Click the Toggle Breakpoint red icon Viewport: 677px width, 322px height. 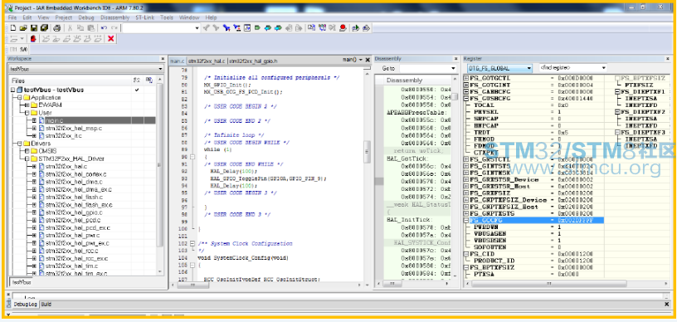(343, 28)
